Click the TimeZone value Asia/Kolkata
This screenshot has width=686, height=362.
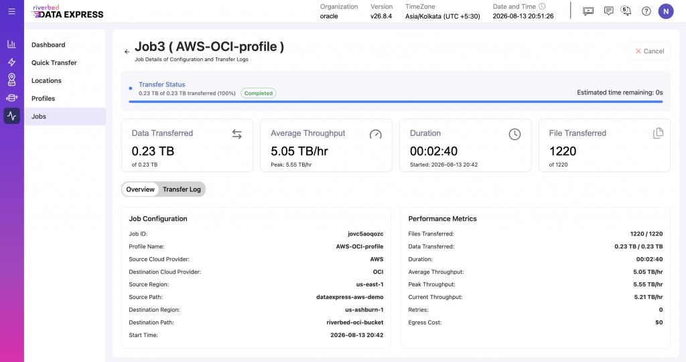pos(442,16)
